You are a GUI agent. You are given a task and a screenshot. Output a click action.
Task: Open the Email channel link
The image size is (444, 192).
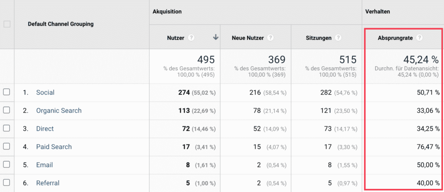[x=45, y=165]
